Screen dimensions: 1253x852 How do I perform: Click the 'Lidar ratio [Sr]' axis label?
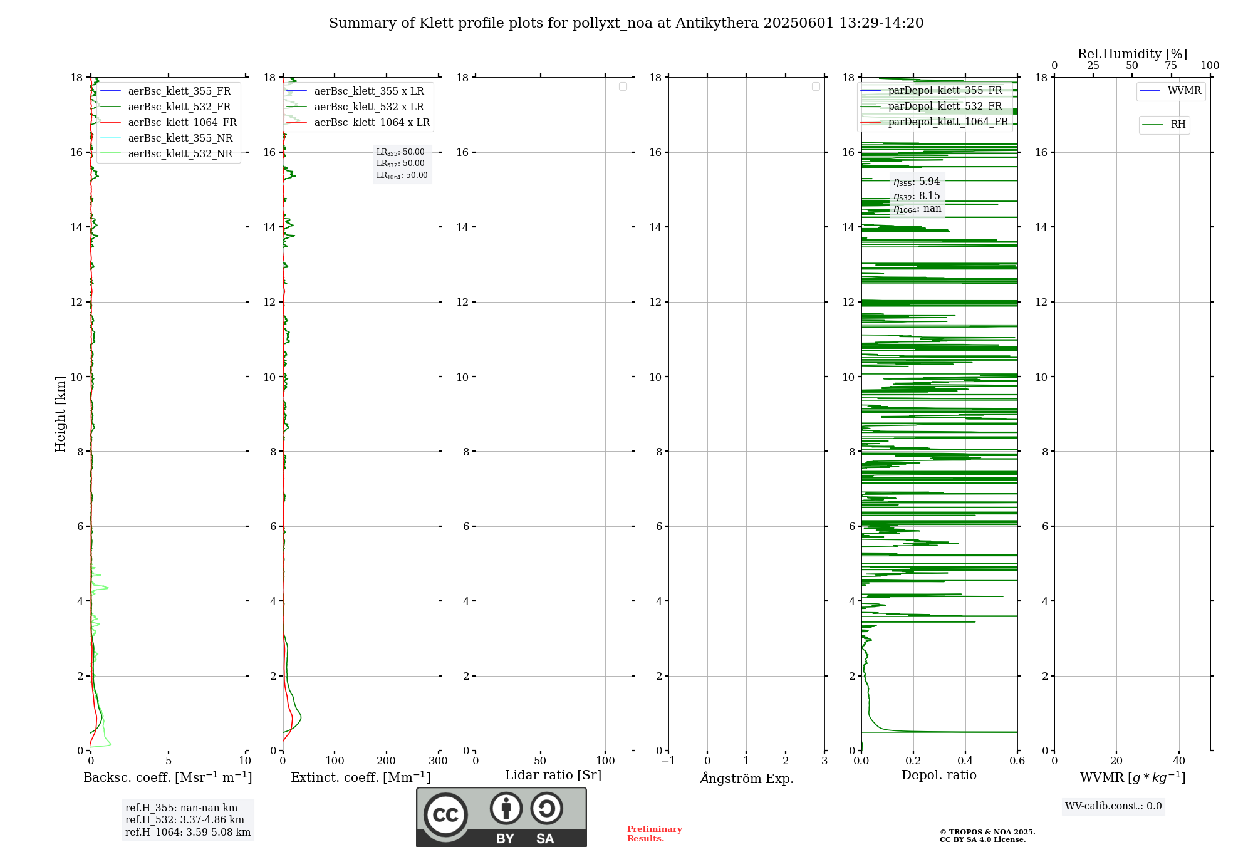(553, 775)
